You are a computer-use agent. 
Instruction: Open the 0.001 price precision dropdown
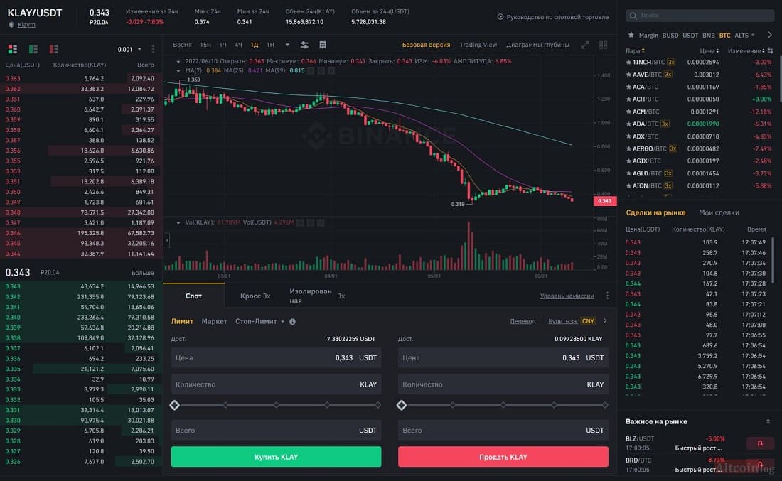click(129, 49)
